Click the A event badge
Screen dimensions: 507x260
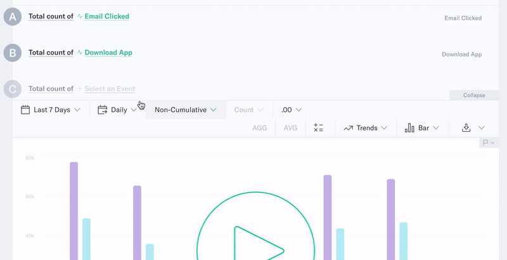coord(13,17)
